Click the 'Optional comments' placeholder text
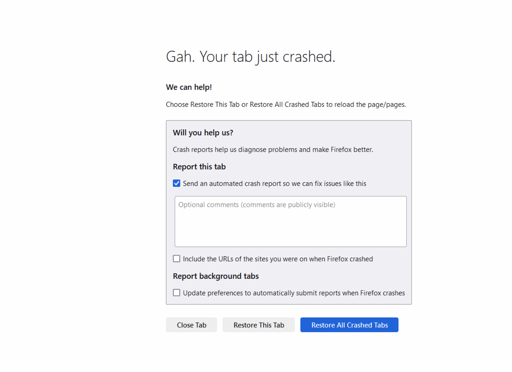The height and width of the screenshot is (372, 512). click(x=257, y=205)
